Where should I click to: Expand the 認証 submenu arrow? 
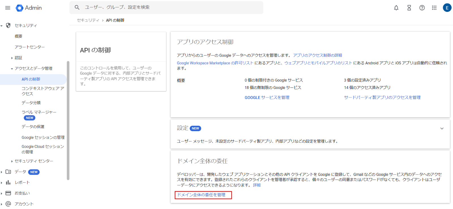point(12,58)
